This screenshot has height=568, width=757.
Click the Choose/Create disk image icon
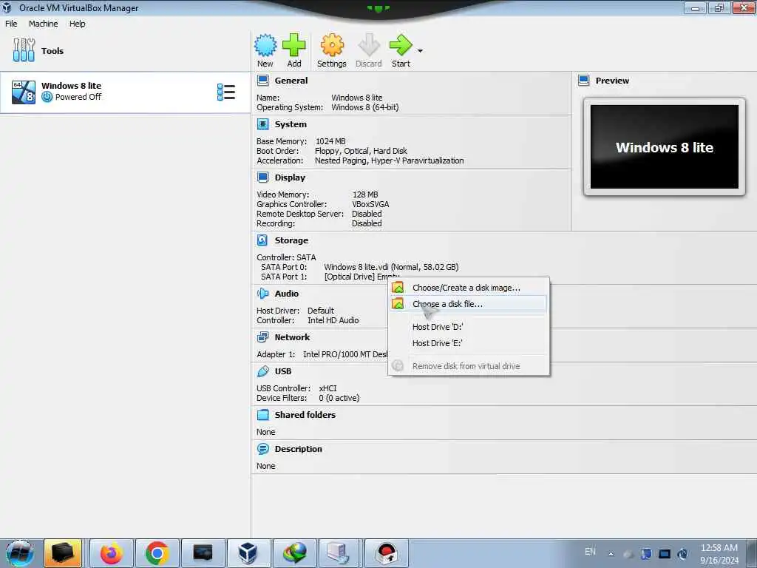point(398,288)
